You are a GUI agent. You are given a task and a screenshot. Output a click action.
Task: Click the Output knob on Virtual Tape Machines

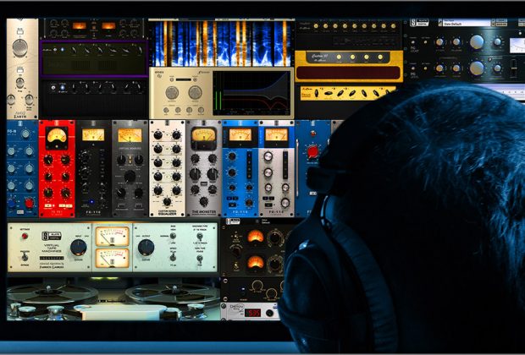146,248
